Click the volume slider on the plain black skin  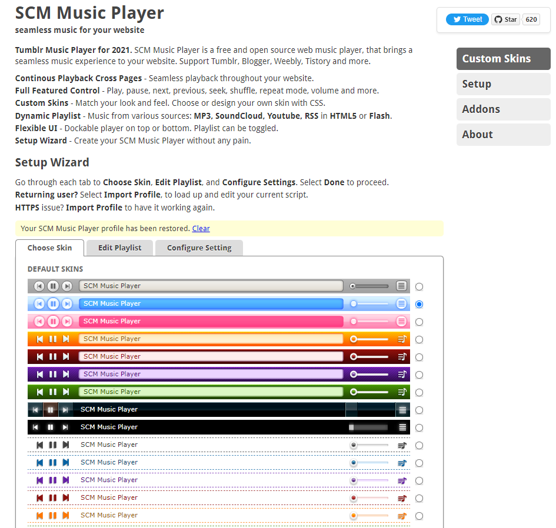point(368,427)
